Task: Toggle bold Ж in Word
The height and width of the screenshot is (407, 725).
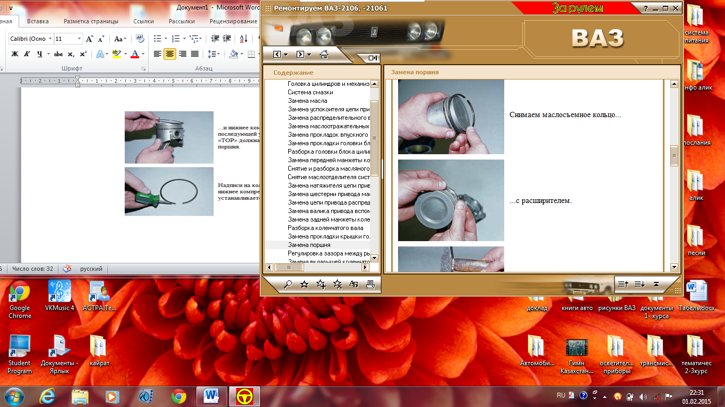Action: [15, 54]
